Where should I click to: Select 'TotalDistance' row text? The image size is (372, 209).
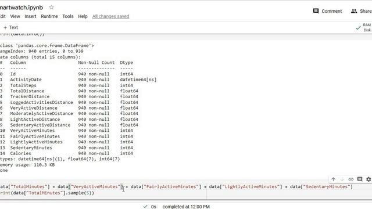point(27,91)
